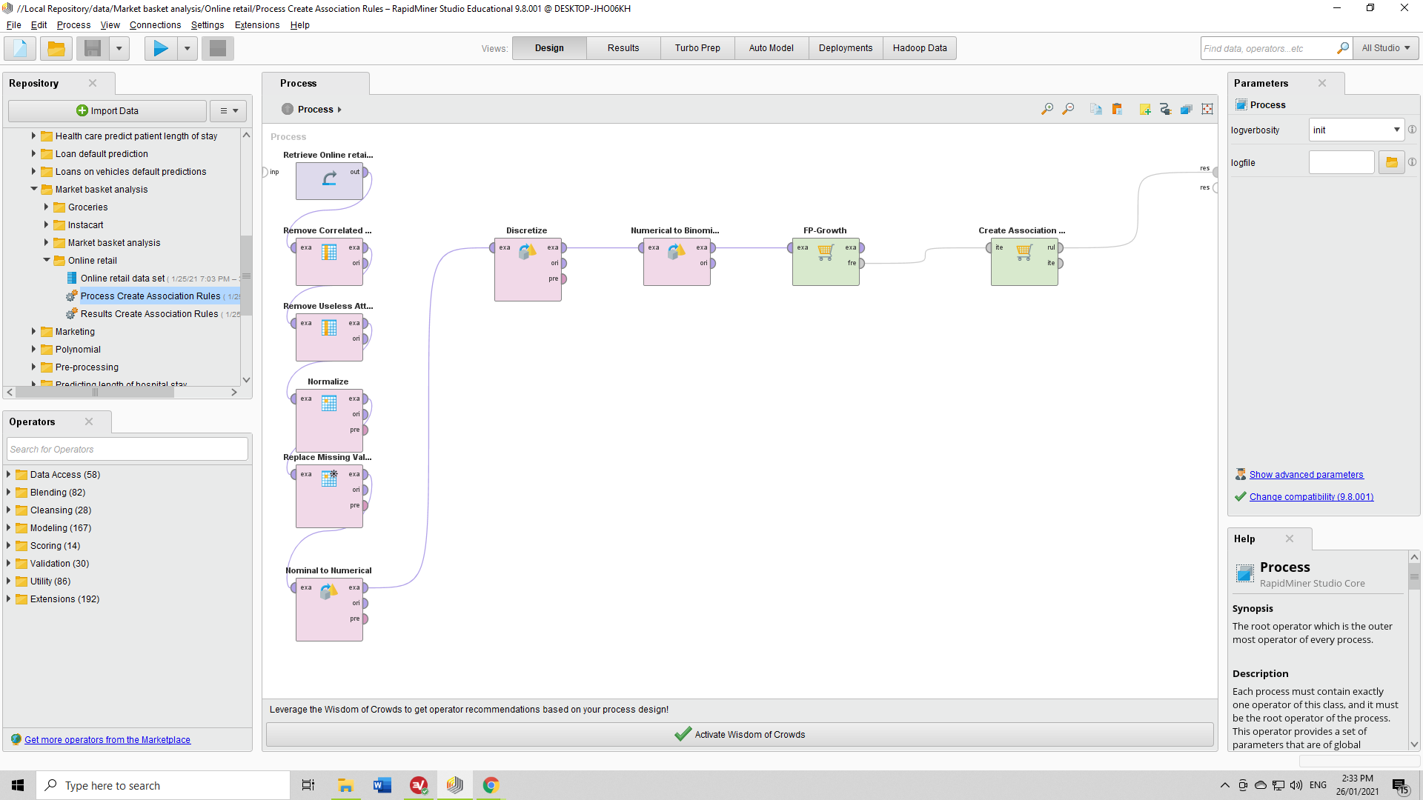Activate Wisdom of Crowds
1423x800 pixels.
[x=740, y=735]
